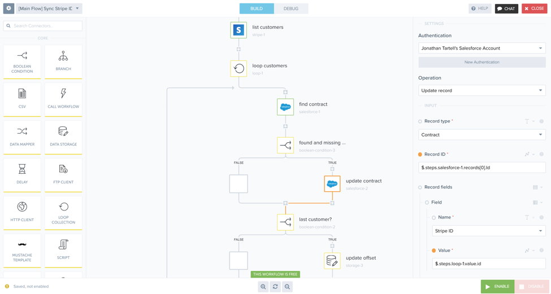The height and width of the screenshot is (294, 551).
Task: Select the empty FALSE placeholder under found and missing
Action: (238, 184)
